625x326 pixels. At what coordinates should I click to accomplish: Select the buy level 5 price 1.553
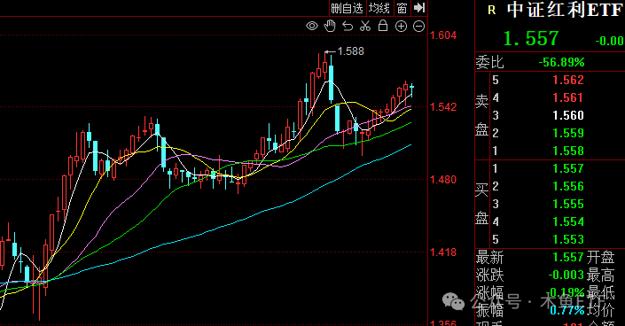[568, 239]
